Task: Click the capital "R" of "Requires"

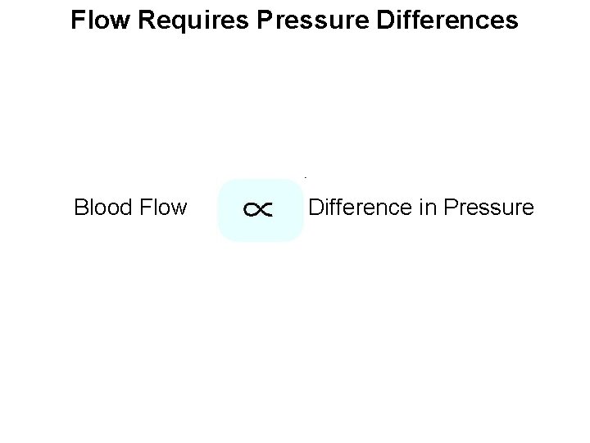Action: pyautogui.click(x=147, y=20)
